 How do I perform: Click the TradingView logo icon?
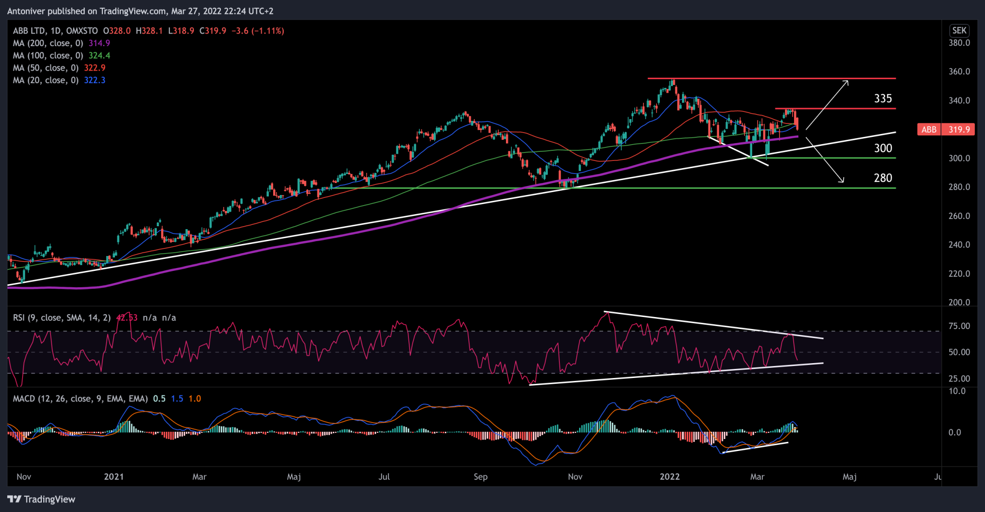pyautogui.click(x=14, y=500)
